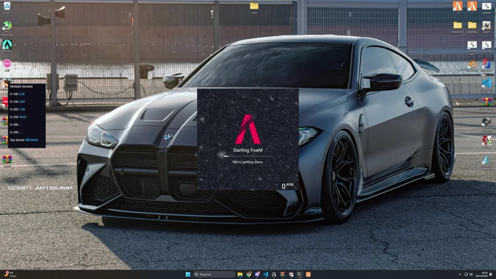Open the CodeWalker folder icon
The width and height of the screenshot is (496, 279).
point(472,27)
